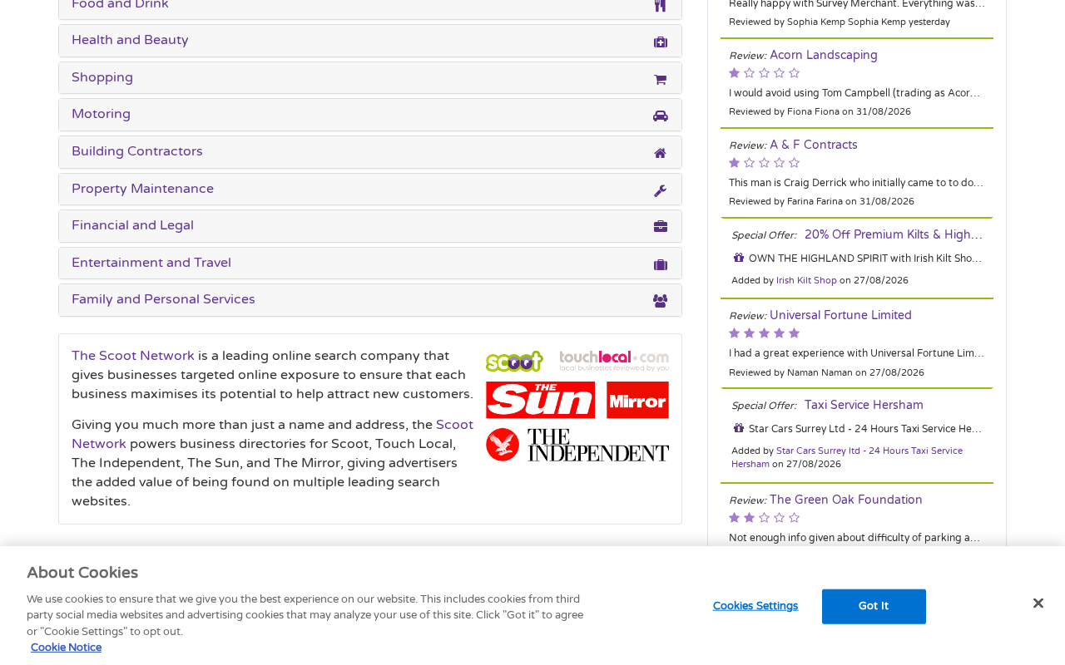This screenshot has height=665, width=1065.
Task: Expand the Health and Beauty category
Action: click(x=370, y=41)
